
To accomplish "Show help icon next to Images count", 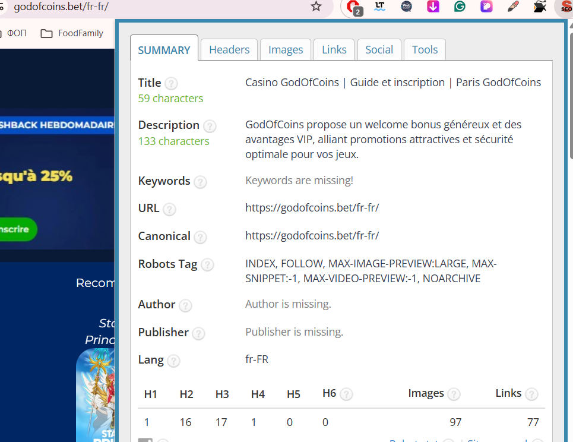I will (454, 394).
